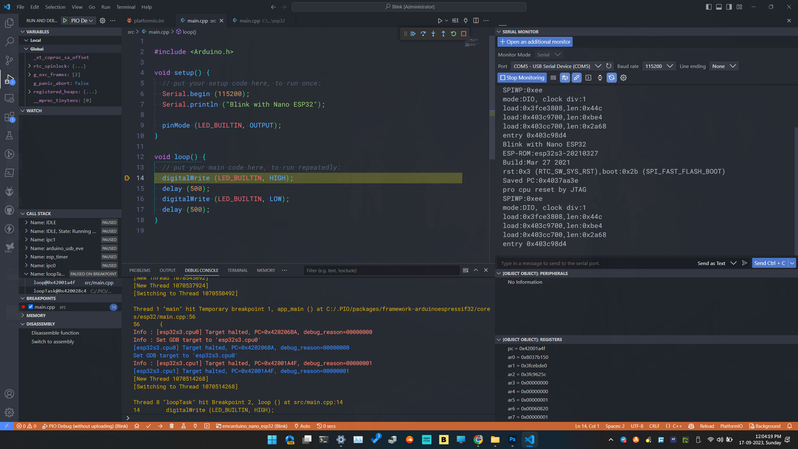Image resolution: width=798 pixels, height=449 pixels.
Task: Clear the serial monitor output
Action: click(x=553, y=78)
